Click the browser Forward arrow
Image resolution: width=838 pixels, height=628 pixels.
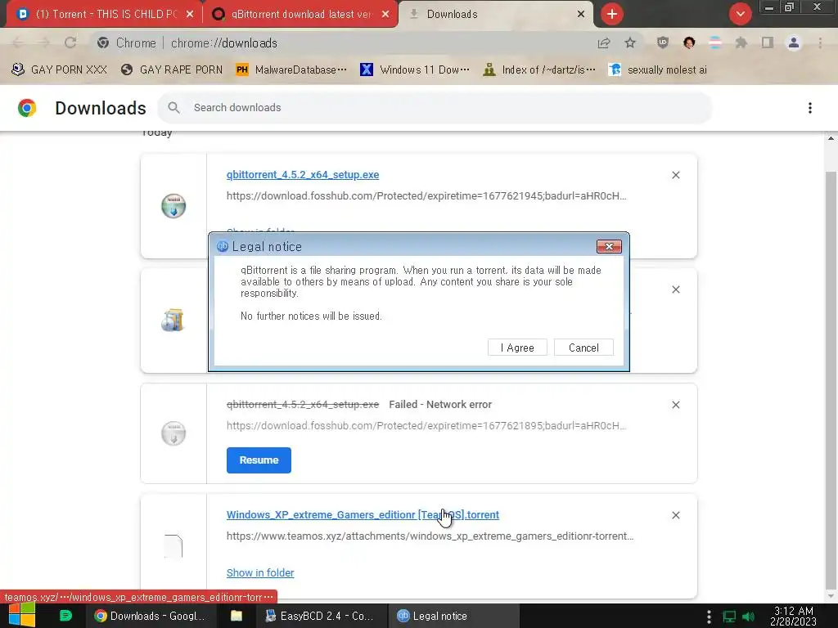coord(44,43)
